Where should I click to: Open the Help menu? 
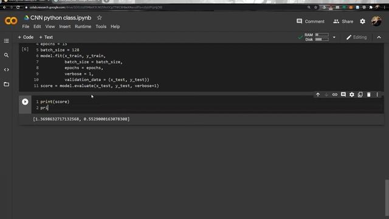(115, 27)
